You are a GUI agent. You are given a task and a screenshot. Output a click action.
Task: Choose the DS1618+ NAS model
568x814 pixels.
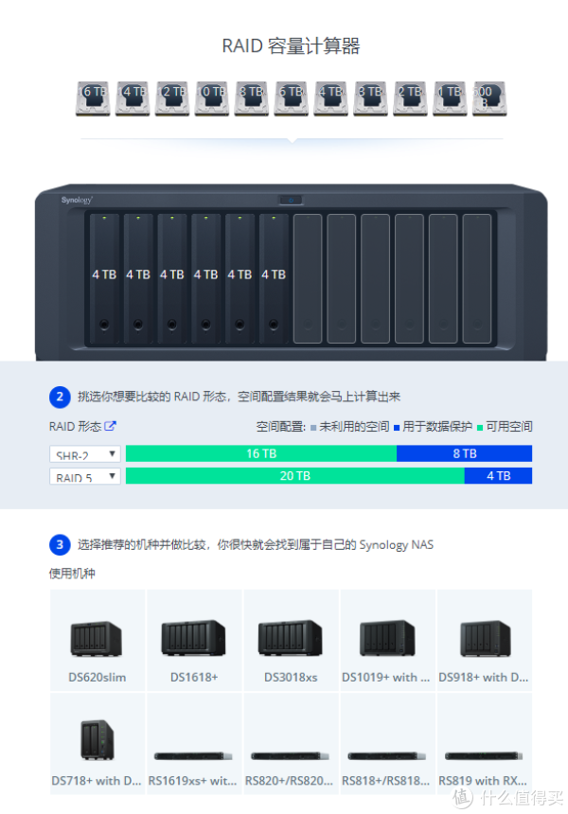(x=194, y=640)
